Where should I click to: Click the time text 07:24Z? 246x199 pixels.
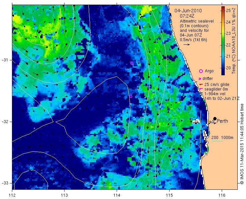[186, 16]
